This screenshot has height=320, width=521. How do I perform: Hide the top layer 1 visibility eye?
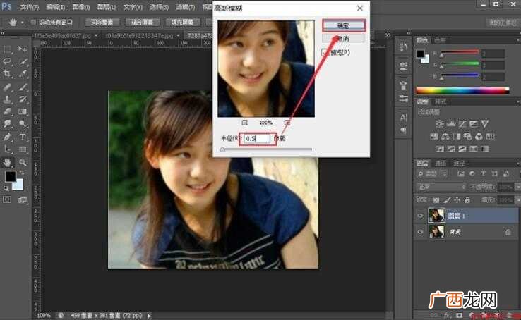420,216
